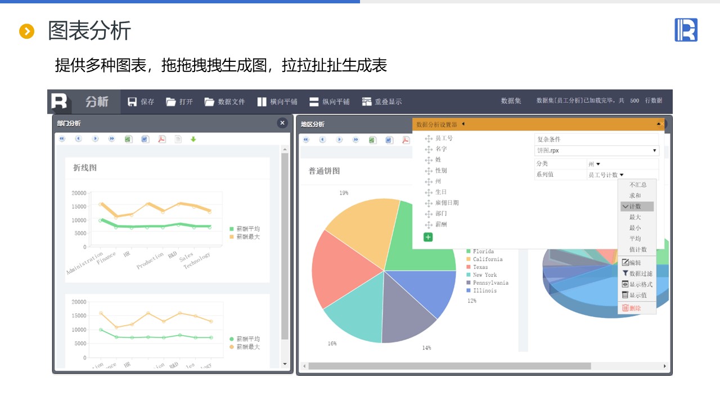Select 不汇总 in the aggregation menu
The width and height of the screenshot is (720, 405).
click(637, 184)
